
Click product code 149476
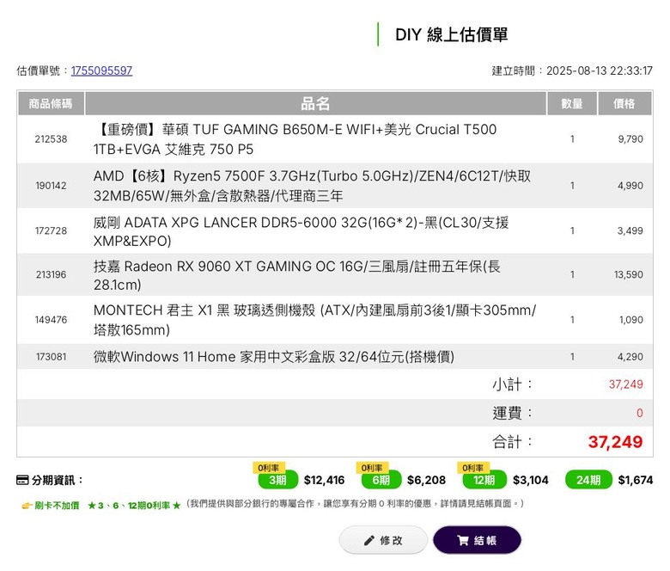[x=51, y=320]
